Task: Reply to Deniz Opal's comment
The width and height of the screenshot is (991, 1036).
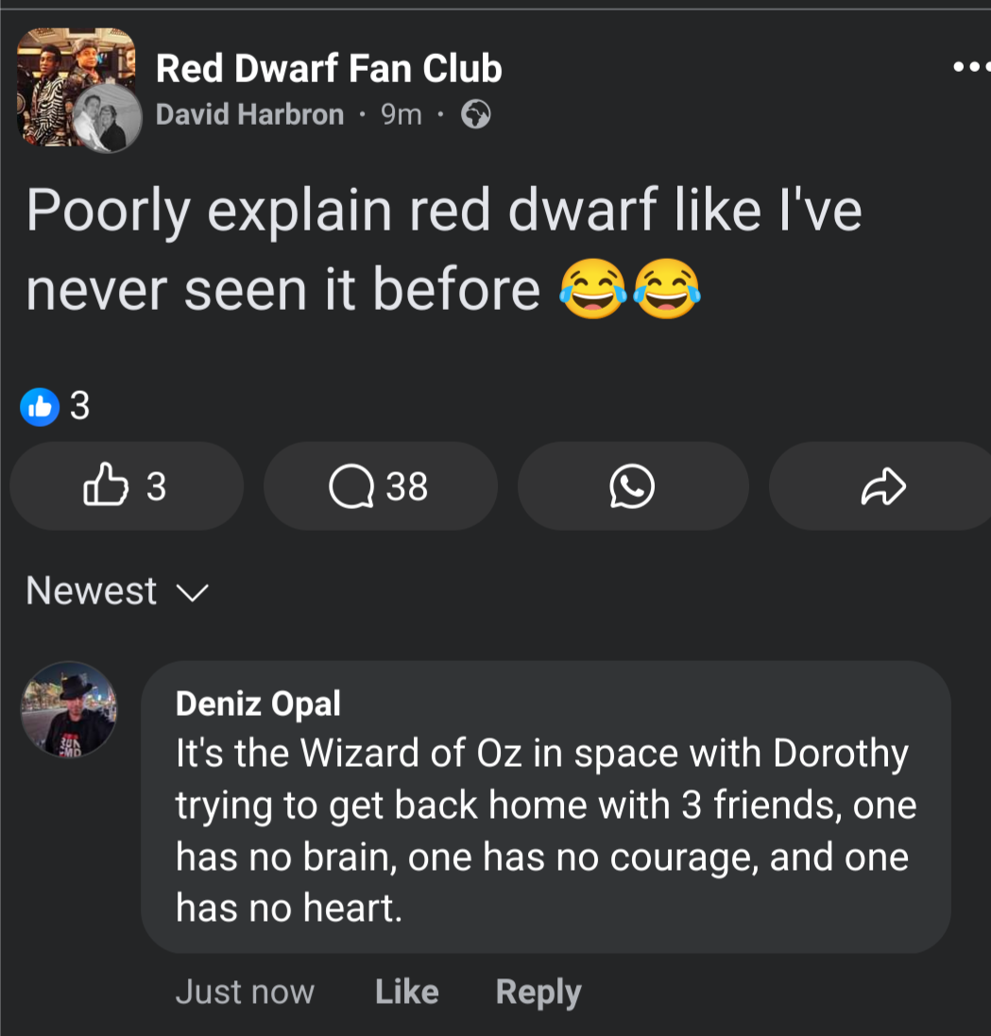Action: click(x=538, y=992)
